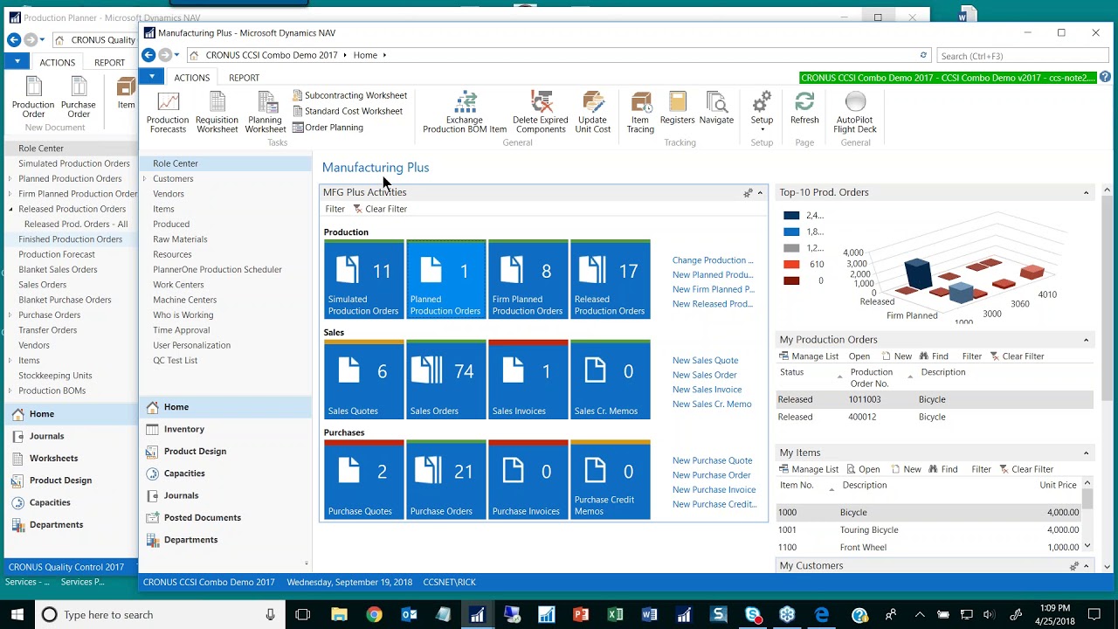The width and height of the screenshot is (1118, 629).
Task: Click Exchange Production BOM Item icon
Action: tap(465, 112)
